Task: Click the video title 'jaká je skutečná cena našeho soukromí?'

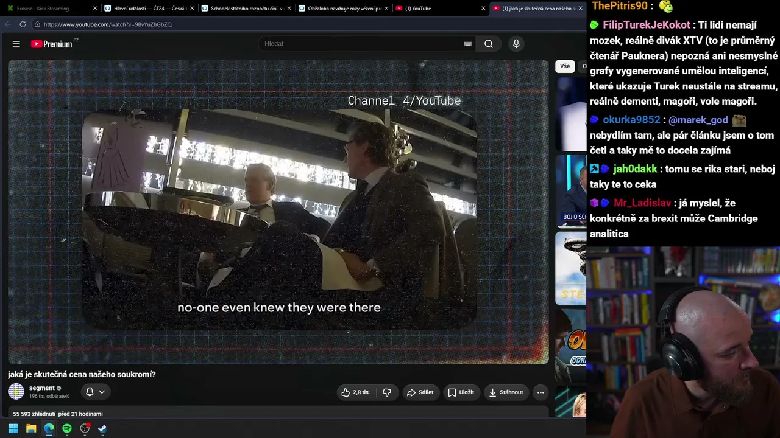Action: [x=82, y=374]
